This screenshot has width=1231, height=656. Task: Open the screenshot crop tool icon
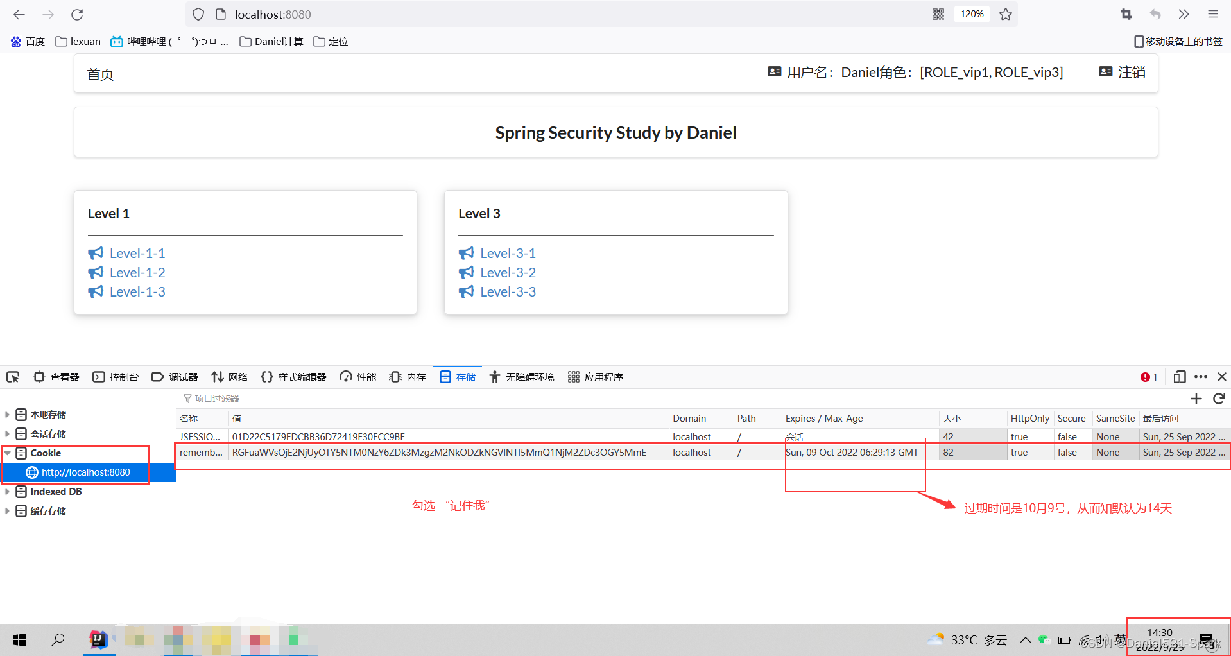(1126, 14)
